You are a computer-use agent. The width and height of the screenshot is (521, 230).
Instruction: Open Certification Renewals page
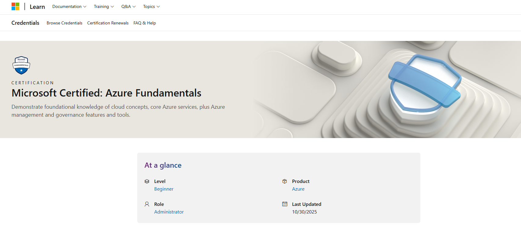coord(108,23)
